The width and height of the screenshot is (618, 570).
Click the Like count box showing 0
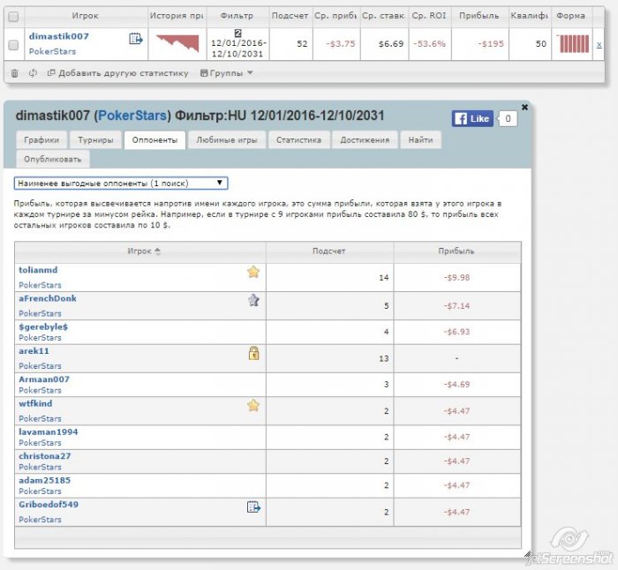pyautogui.click(x=508, y=118)
